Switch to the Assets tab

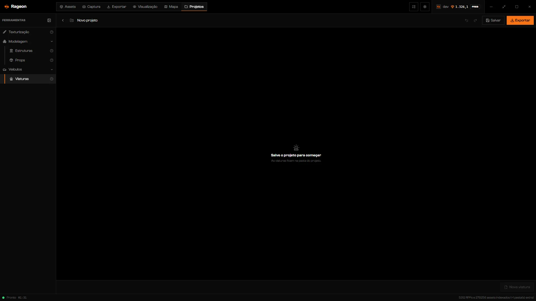click(68, 7)
